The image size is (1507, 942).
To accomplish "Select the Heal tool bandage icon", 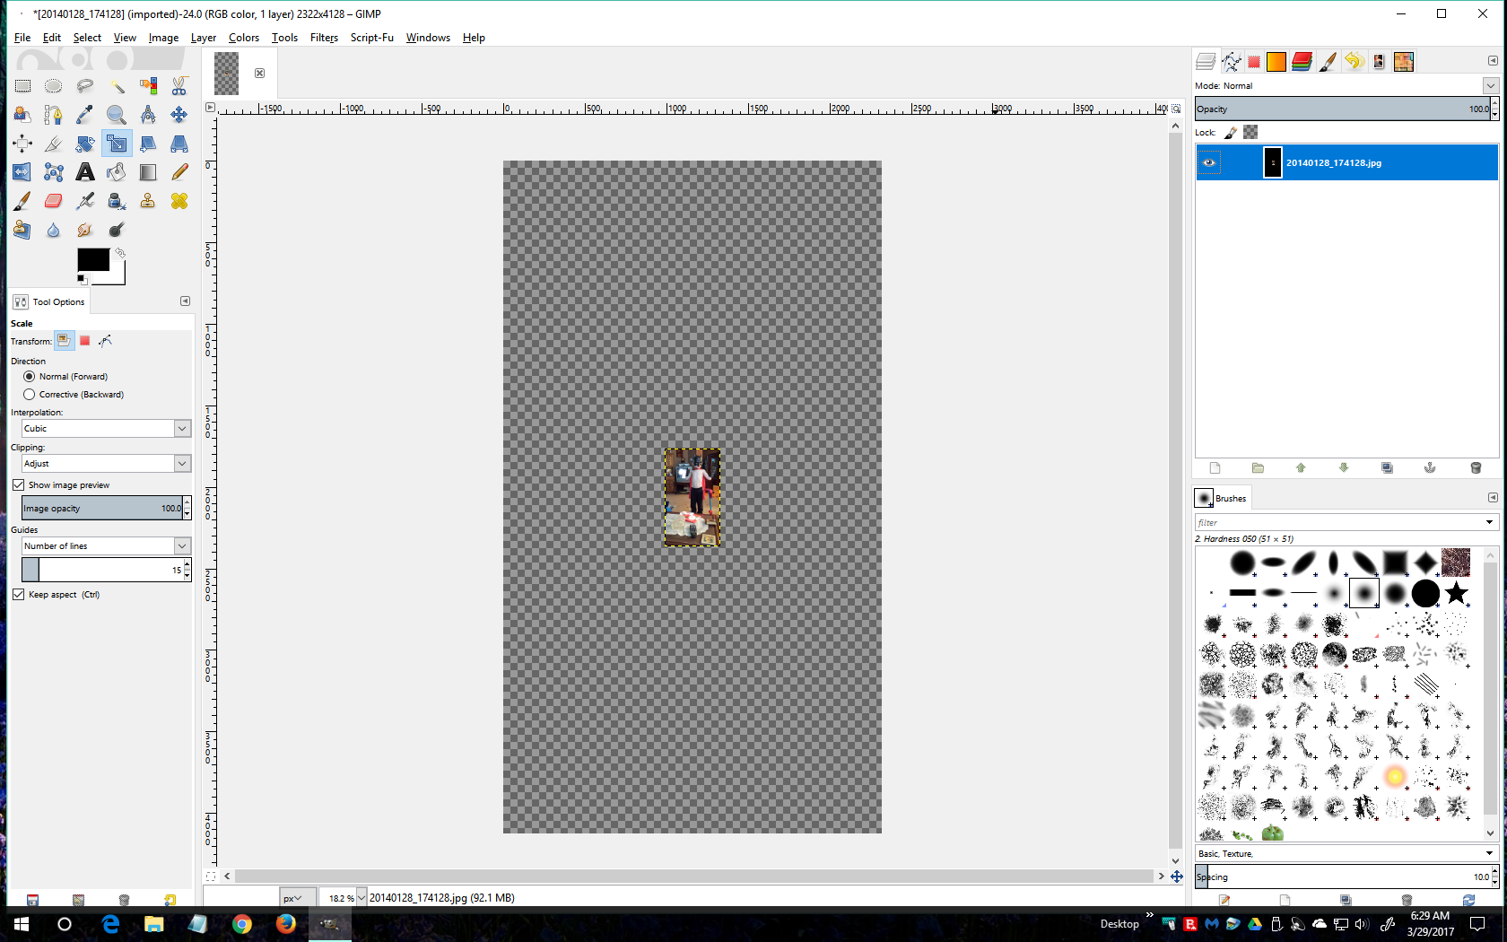I will pyautogui.click(x=179, y=201).
